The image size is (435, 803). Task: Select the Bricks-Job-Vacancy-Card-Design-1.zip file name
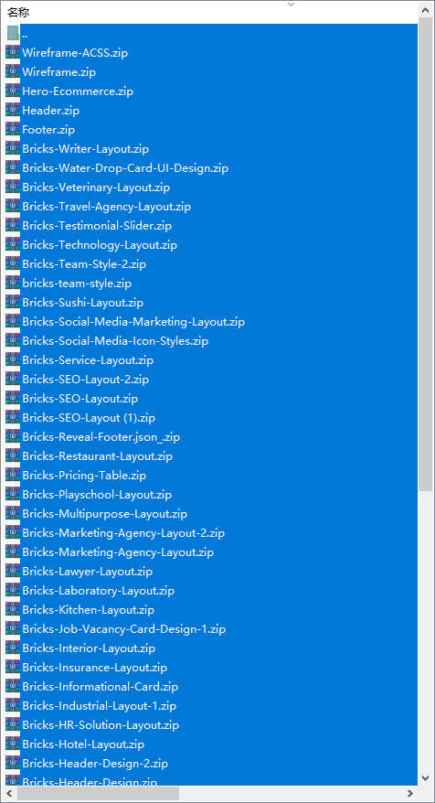124,629
